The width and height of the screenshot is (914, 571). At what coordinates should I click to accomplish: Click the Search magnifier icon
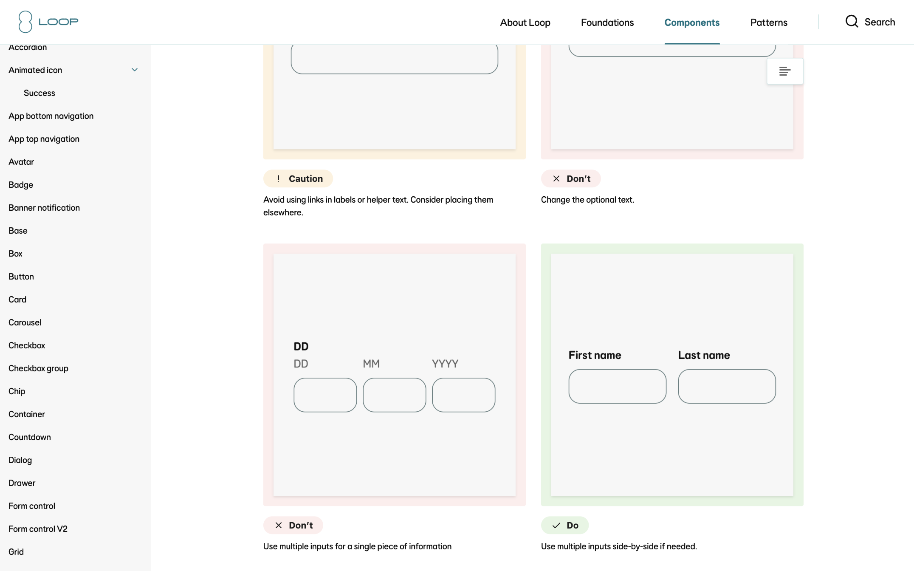(852, 22)
